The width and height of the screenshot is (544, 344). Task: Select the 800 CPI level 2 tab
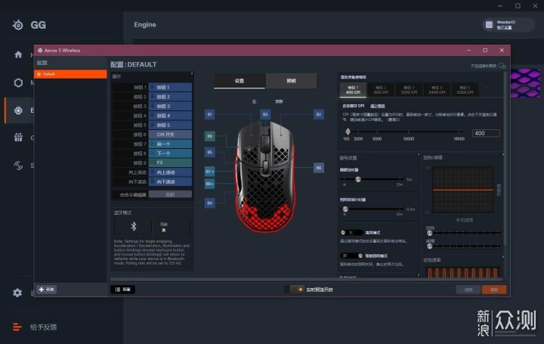[381, 90]
